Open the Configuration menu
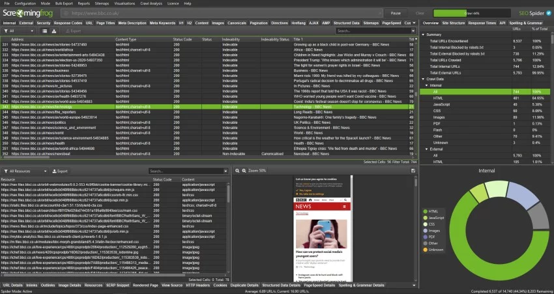 pyautogui.click(x=25, y=3)
